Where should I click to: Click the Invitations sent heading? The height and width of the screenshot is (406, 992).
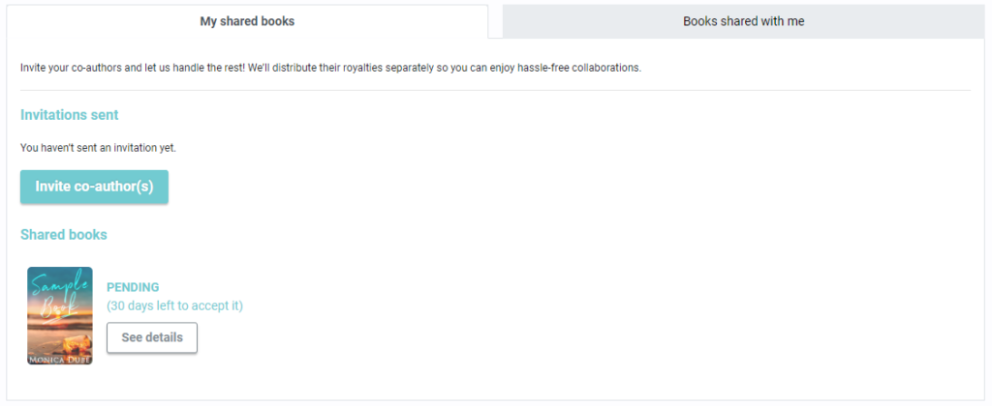click(x=70, y=115)
